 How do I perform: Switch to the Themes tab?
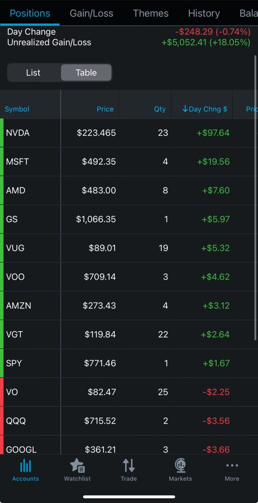[x=151, y=13]
